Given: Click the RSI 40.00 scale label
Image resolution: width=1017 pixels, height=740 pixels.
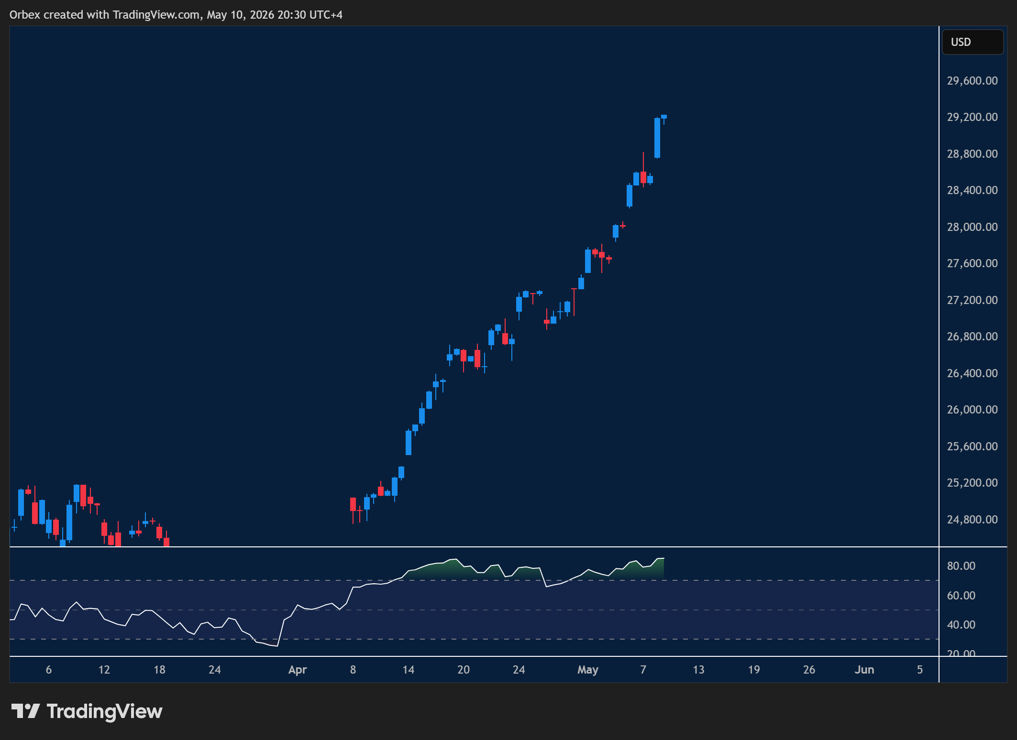Looking at the screenshot, I should 961,625.
